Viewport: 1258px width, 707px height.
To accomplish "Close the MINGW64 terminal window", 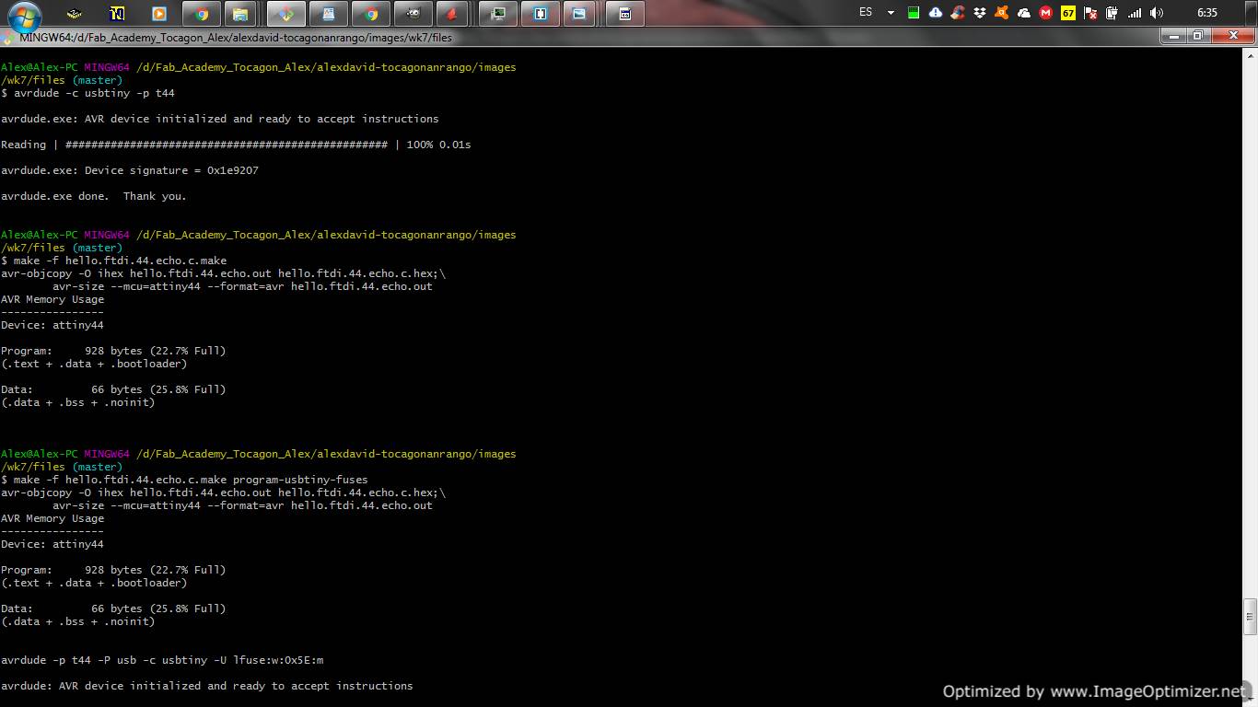I will coord(1231,37).
